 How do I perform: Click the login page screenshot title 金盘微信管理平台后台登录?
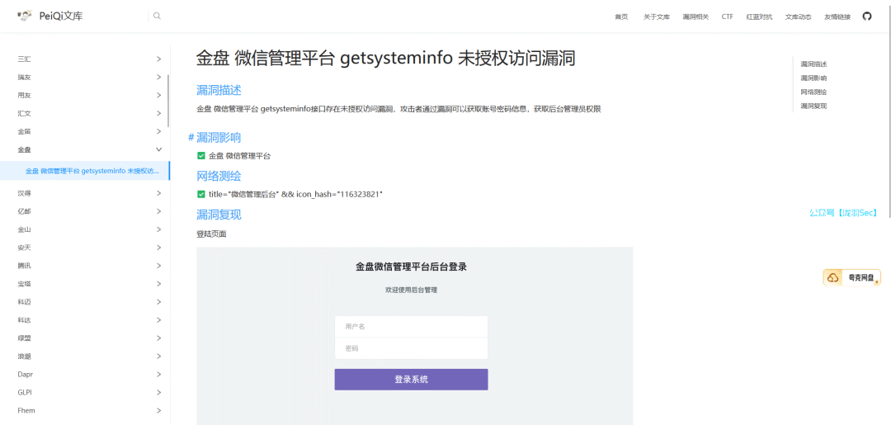click(x=412, y=267)
